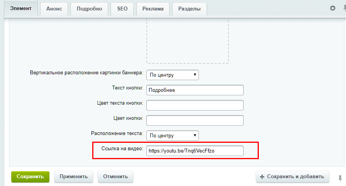
Task: Click the Ссылка на видео URL field
Action: [195, 151]
